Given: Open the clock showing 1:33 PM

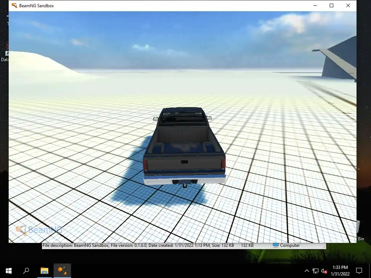Looking at the screenshot, I should (x=340, y=271).
